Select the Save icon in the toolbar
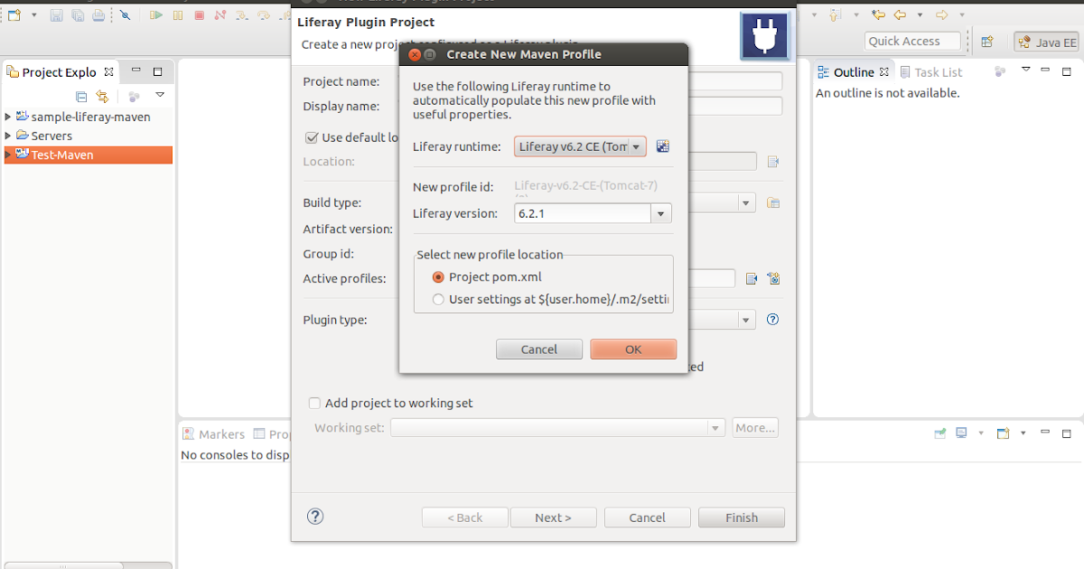Image resolution: width=1084 pixels, height=569 pixels. [56, 14]
